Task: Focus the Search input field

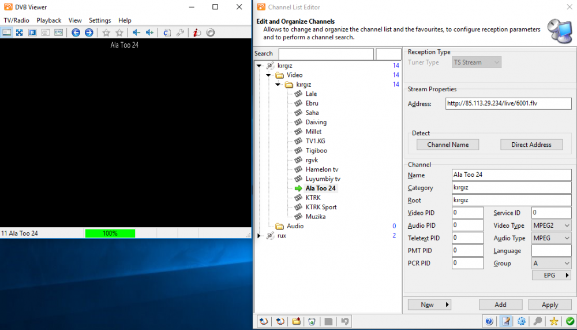Action: pyautogui.click(x=326, y=54)
